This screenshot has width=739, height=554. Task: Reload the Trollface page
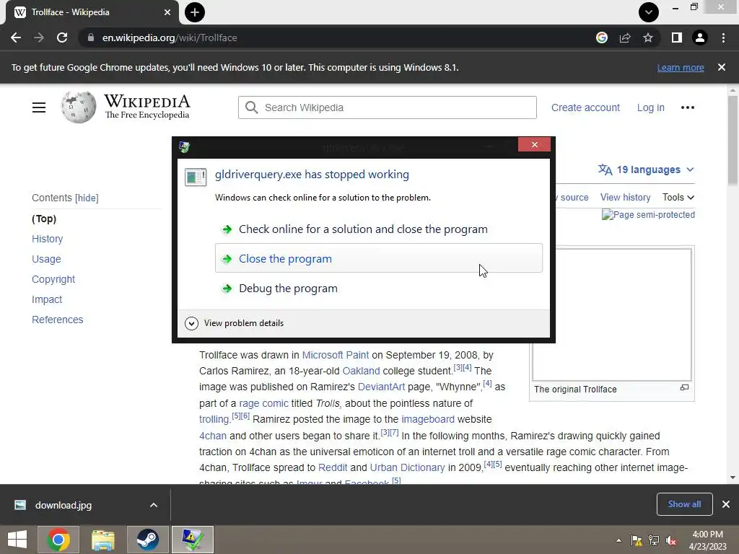62,38
